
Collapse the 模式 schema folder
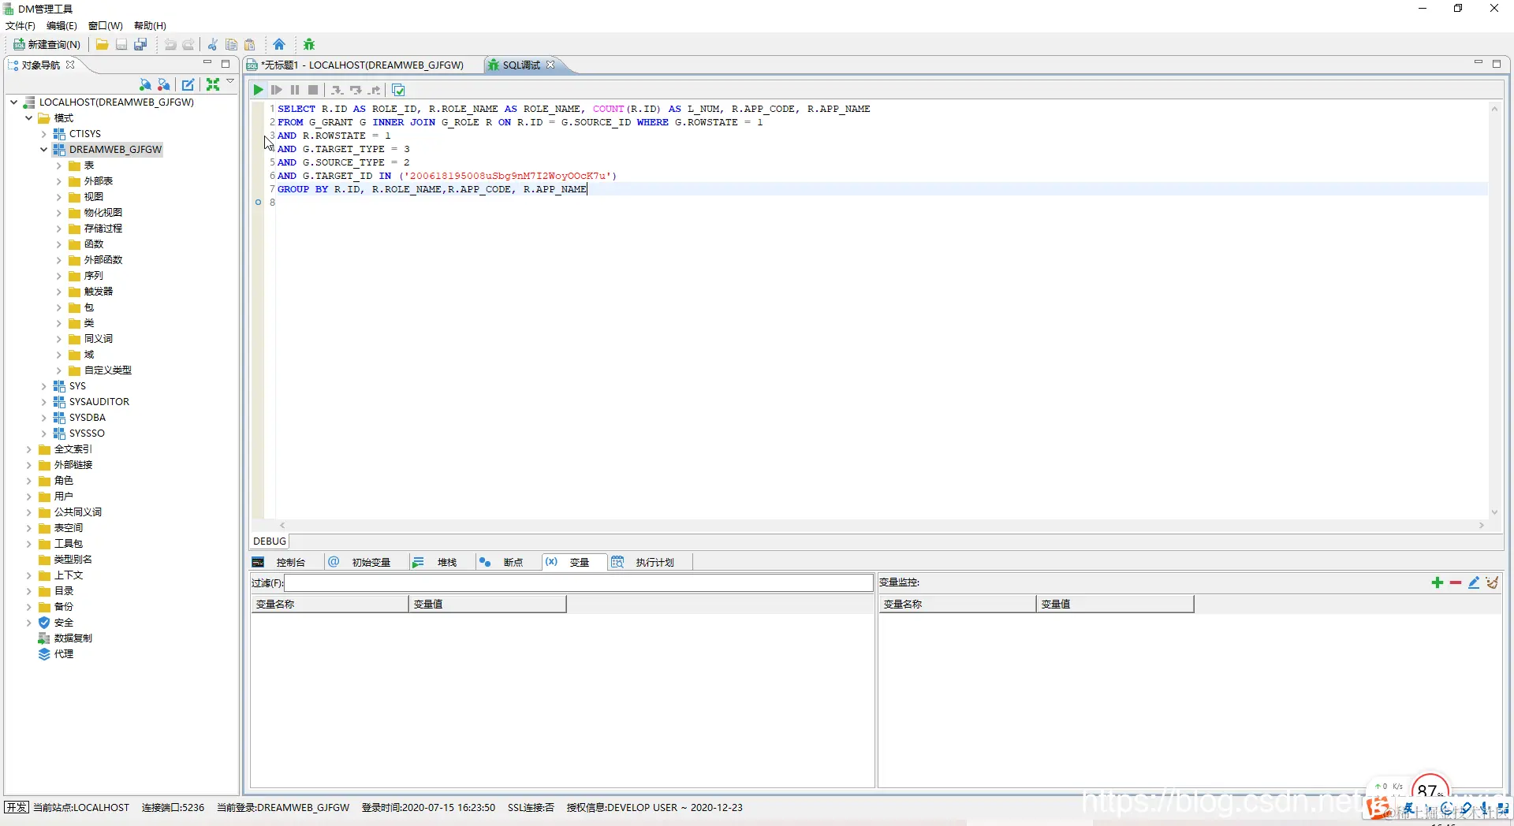(x=29, y=117)
